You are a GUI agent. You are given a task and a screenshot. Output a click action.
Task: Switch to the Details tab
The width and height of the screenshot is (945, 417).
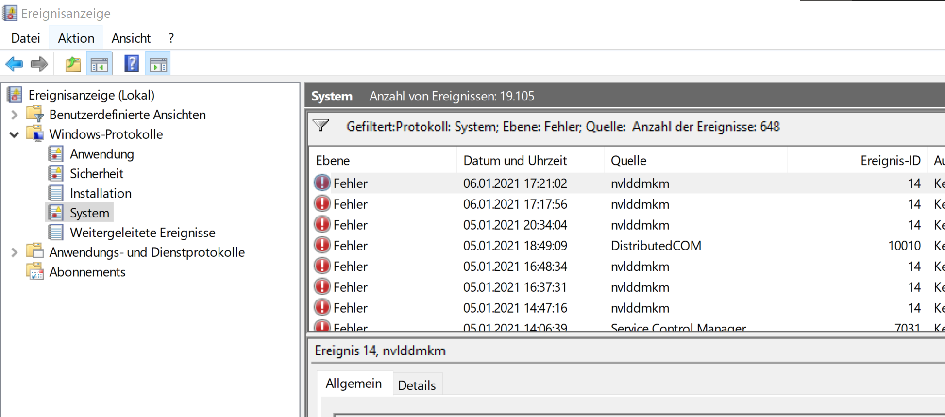pos(417,385)
